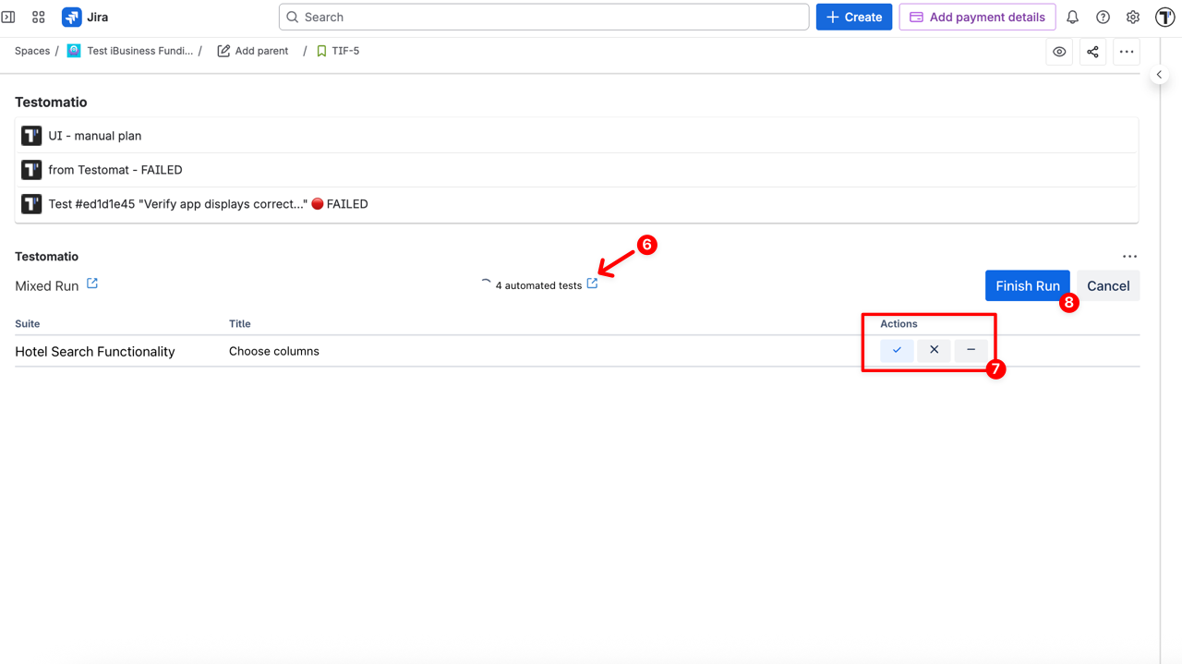This screenshot has height=664, width=1182.
Task: Open the notifications bell icon
Action: [1072, 18]
